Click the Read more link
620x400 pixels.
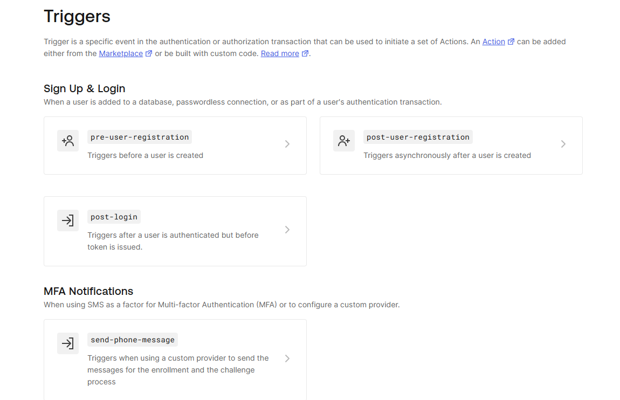(280, 53)
